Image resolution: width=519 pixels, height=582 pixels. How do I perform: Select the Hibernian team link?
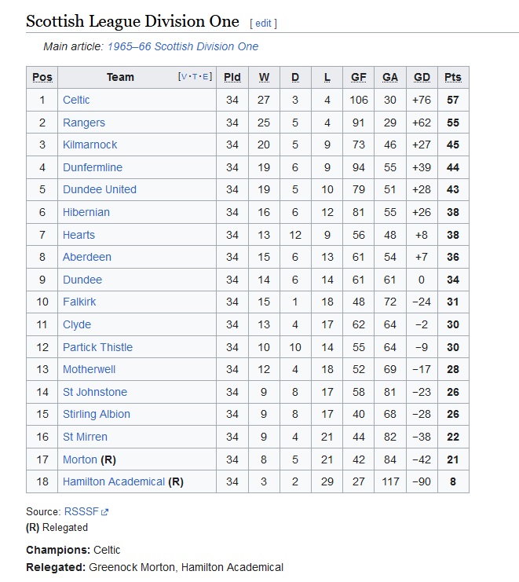tap(86, 212)
